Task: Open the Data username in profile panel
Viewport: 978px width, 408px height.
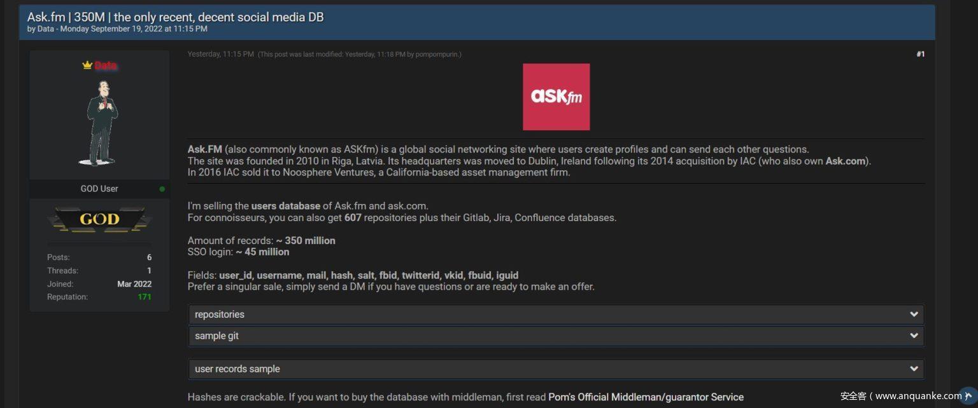Action: (x=106, y=65)
